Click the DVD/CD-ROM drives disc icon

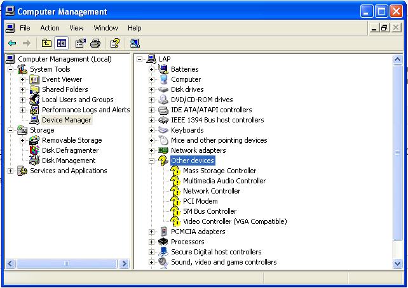tap(163, 100)
